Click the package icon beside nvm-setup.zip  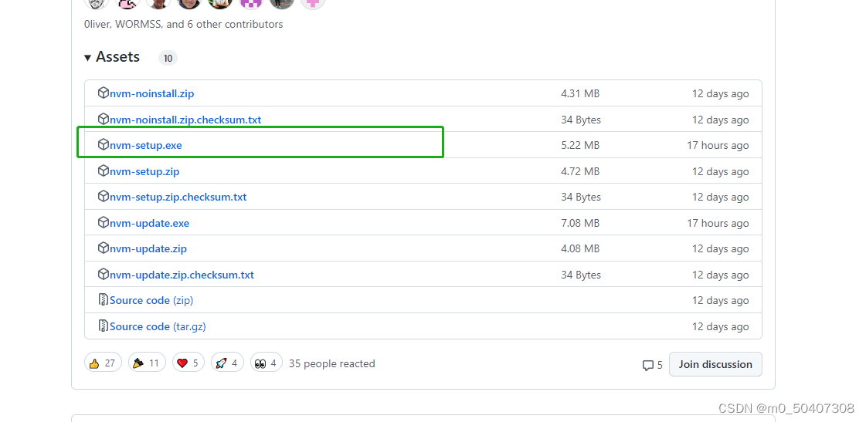pos(103,170)
